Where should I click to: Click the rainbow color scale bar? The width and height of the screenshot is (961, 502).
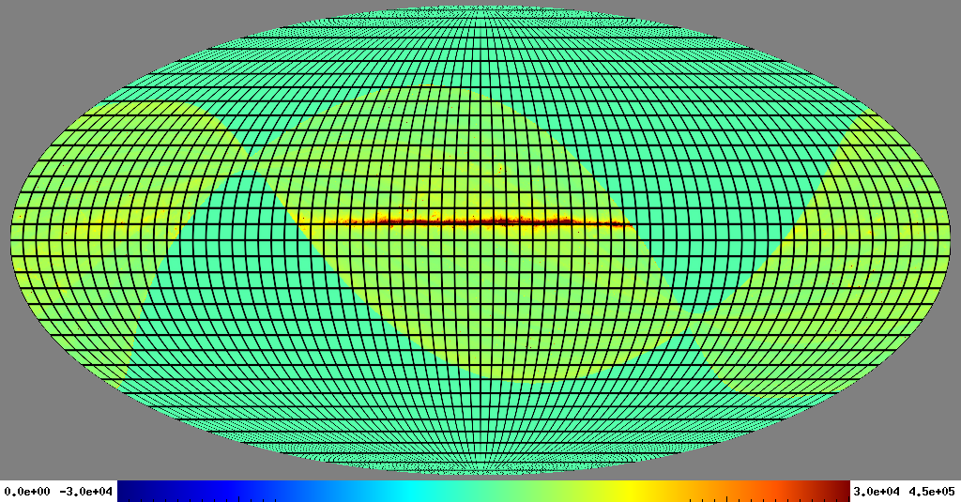tap(483, 491)
